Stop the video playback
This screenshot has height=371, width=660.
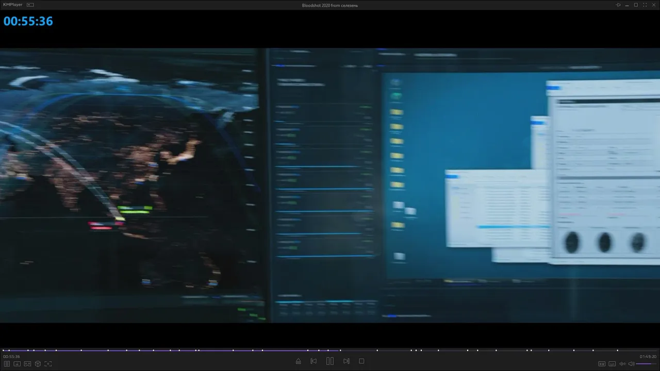(x=361, y=361)
